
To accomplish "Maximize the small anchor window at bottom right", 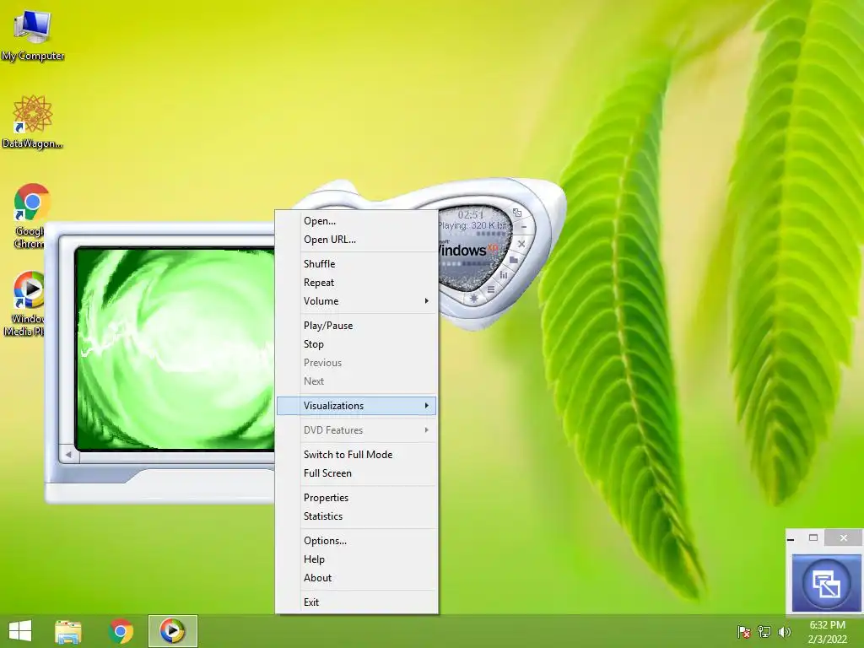I will (813, 537).
